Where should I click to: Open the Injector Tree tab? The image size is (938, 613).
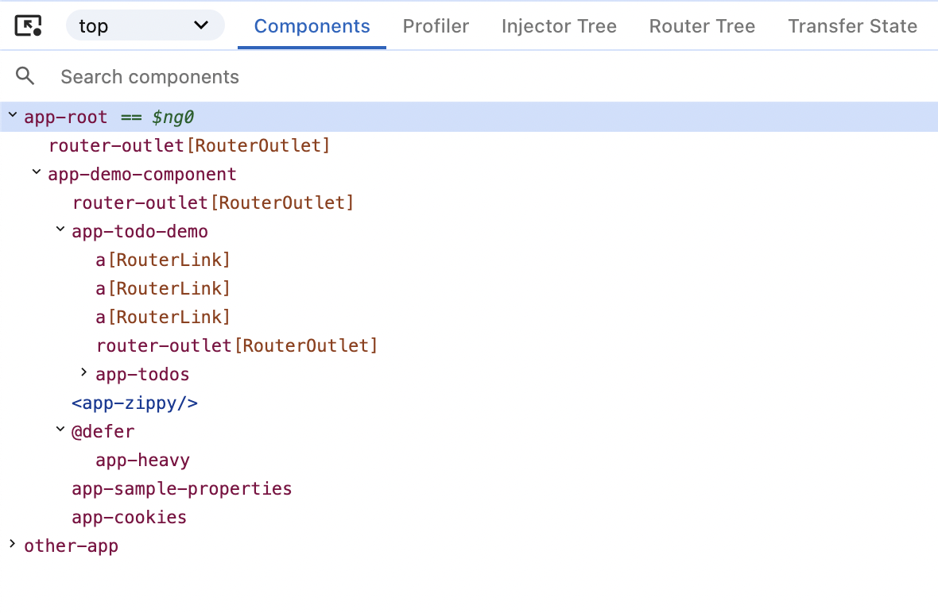point(559,26)
